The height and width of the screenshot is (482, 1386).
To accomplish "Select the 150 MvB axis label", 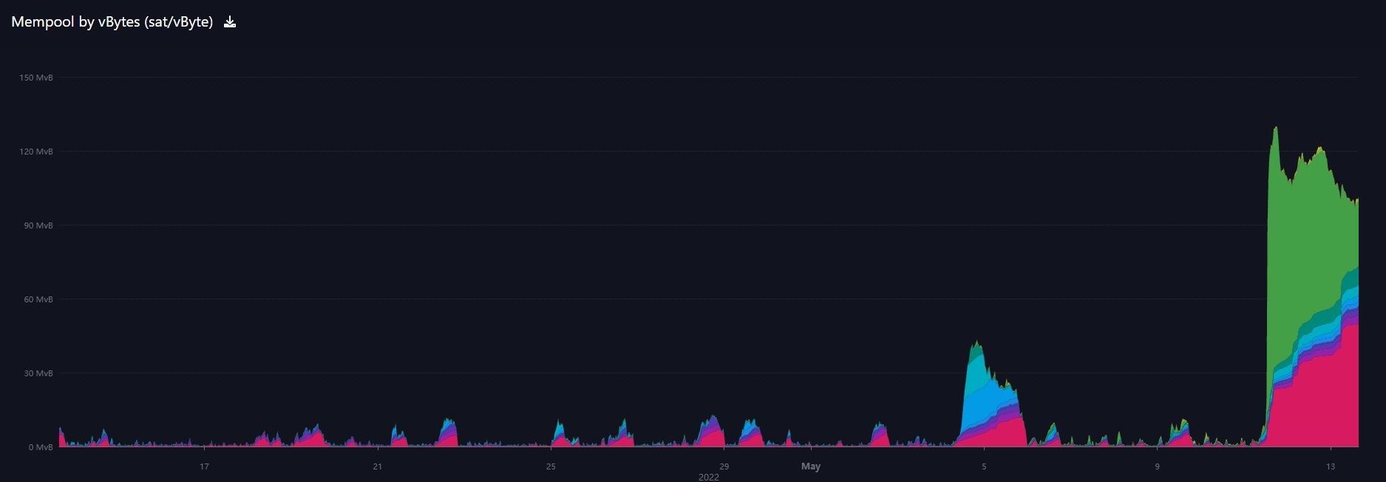I will [36, 78].
